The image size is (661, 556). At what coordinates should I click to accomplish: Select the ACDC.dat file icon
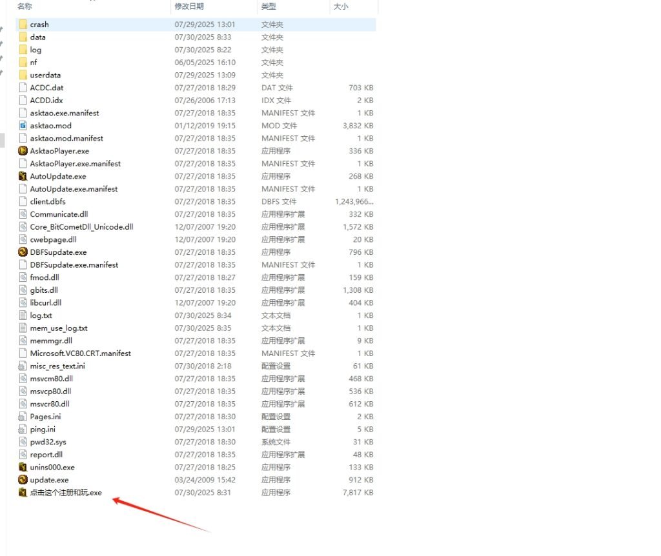coord(23,88)
